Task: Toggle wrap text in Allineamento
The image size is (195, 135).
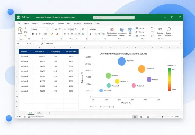Action: (x=83, y=29)
